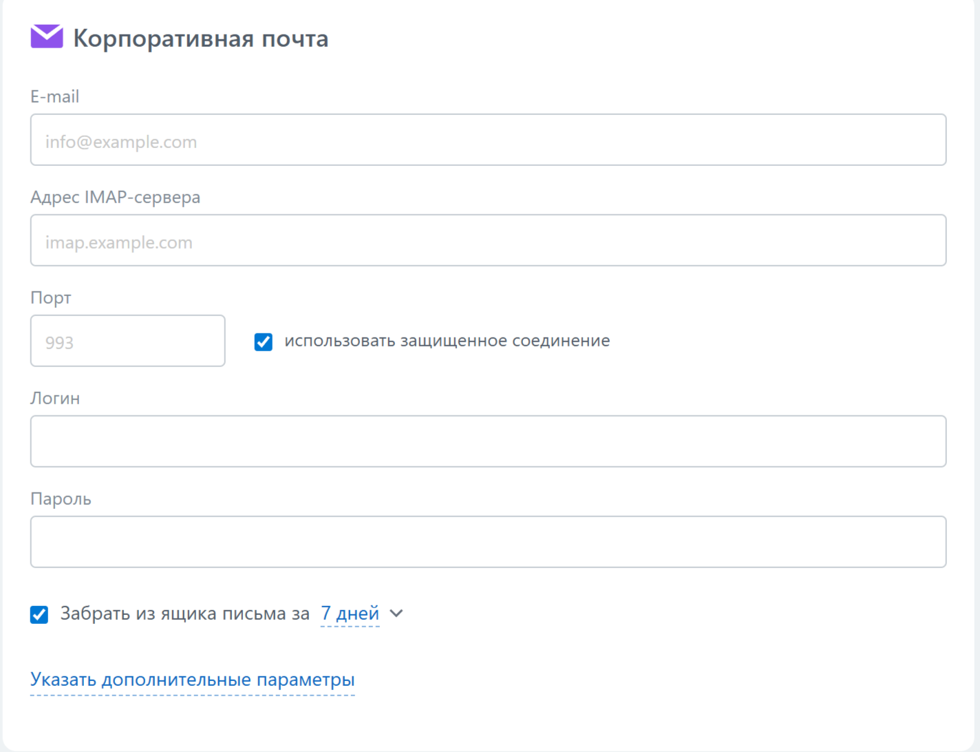Click into the Пароль input field

(x=488, y=542)
